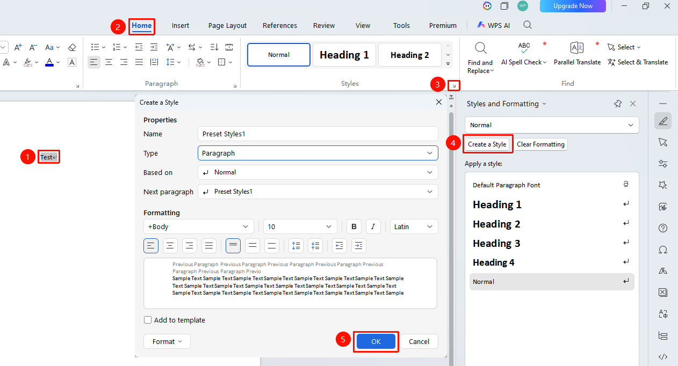Enable the Add to template checkbox
The image size is (678, 366).
(148, 320)
